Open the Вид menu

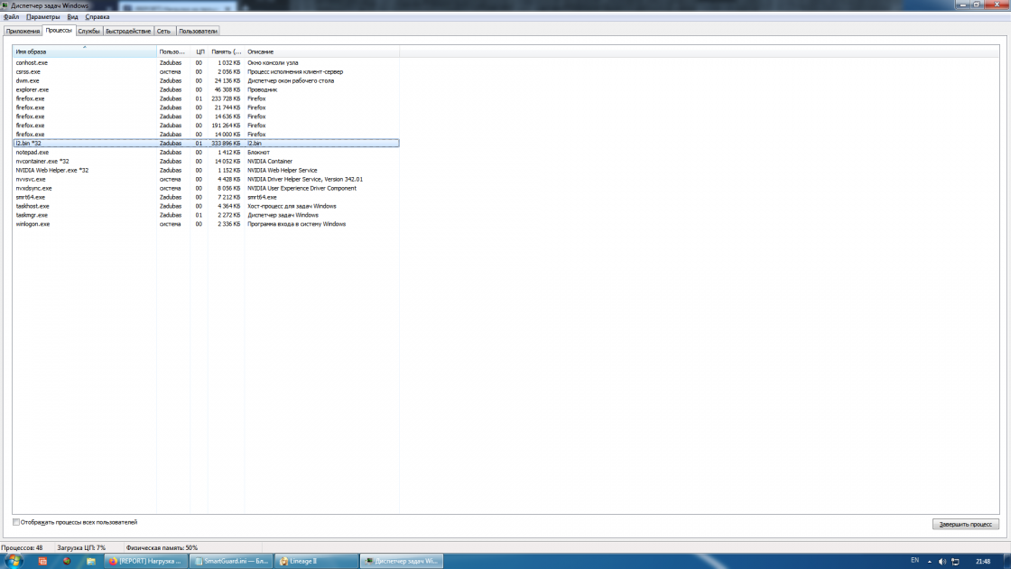(x=72, y=17)
